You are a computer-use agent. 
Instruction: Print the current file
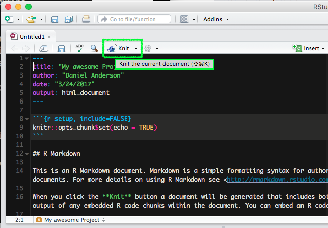coord(86,19)
